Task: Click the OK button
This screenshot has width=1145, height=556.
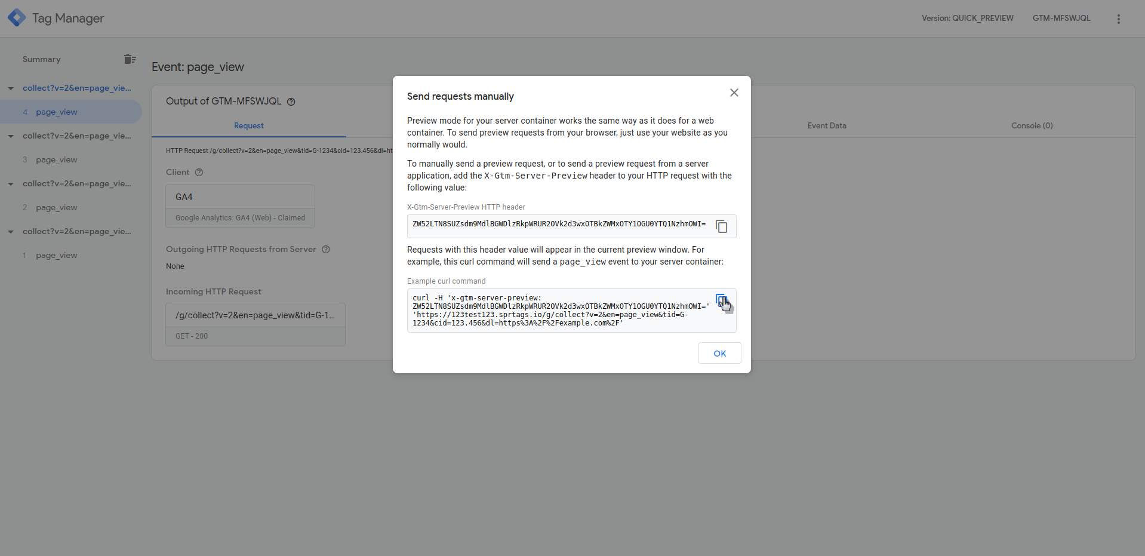Action: pos(719,353)
